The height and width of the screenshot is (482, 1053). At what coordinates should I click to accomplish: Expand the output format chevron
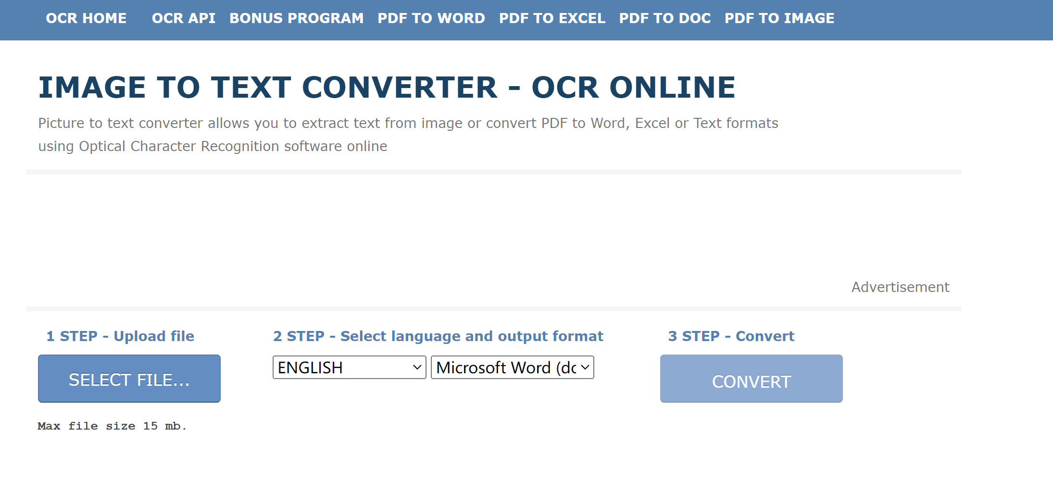(585, 367)
